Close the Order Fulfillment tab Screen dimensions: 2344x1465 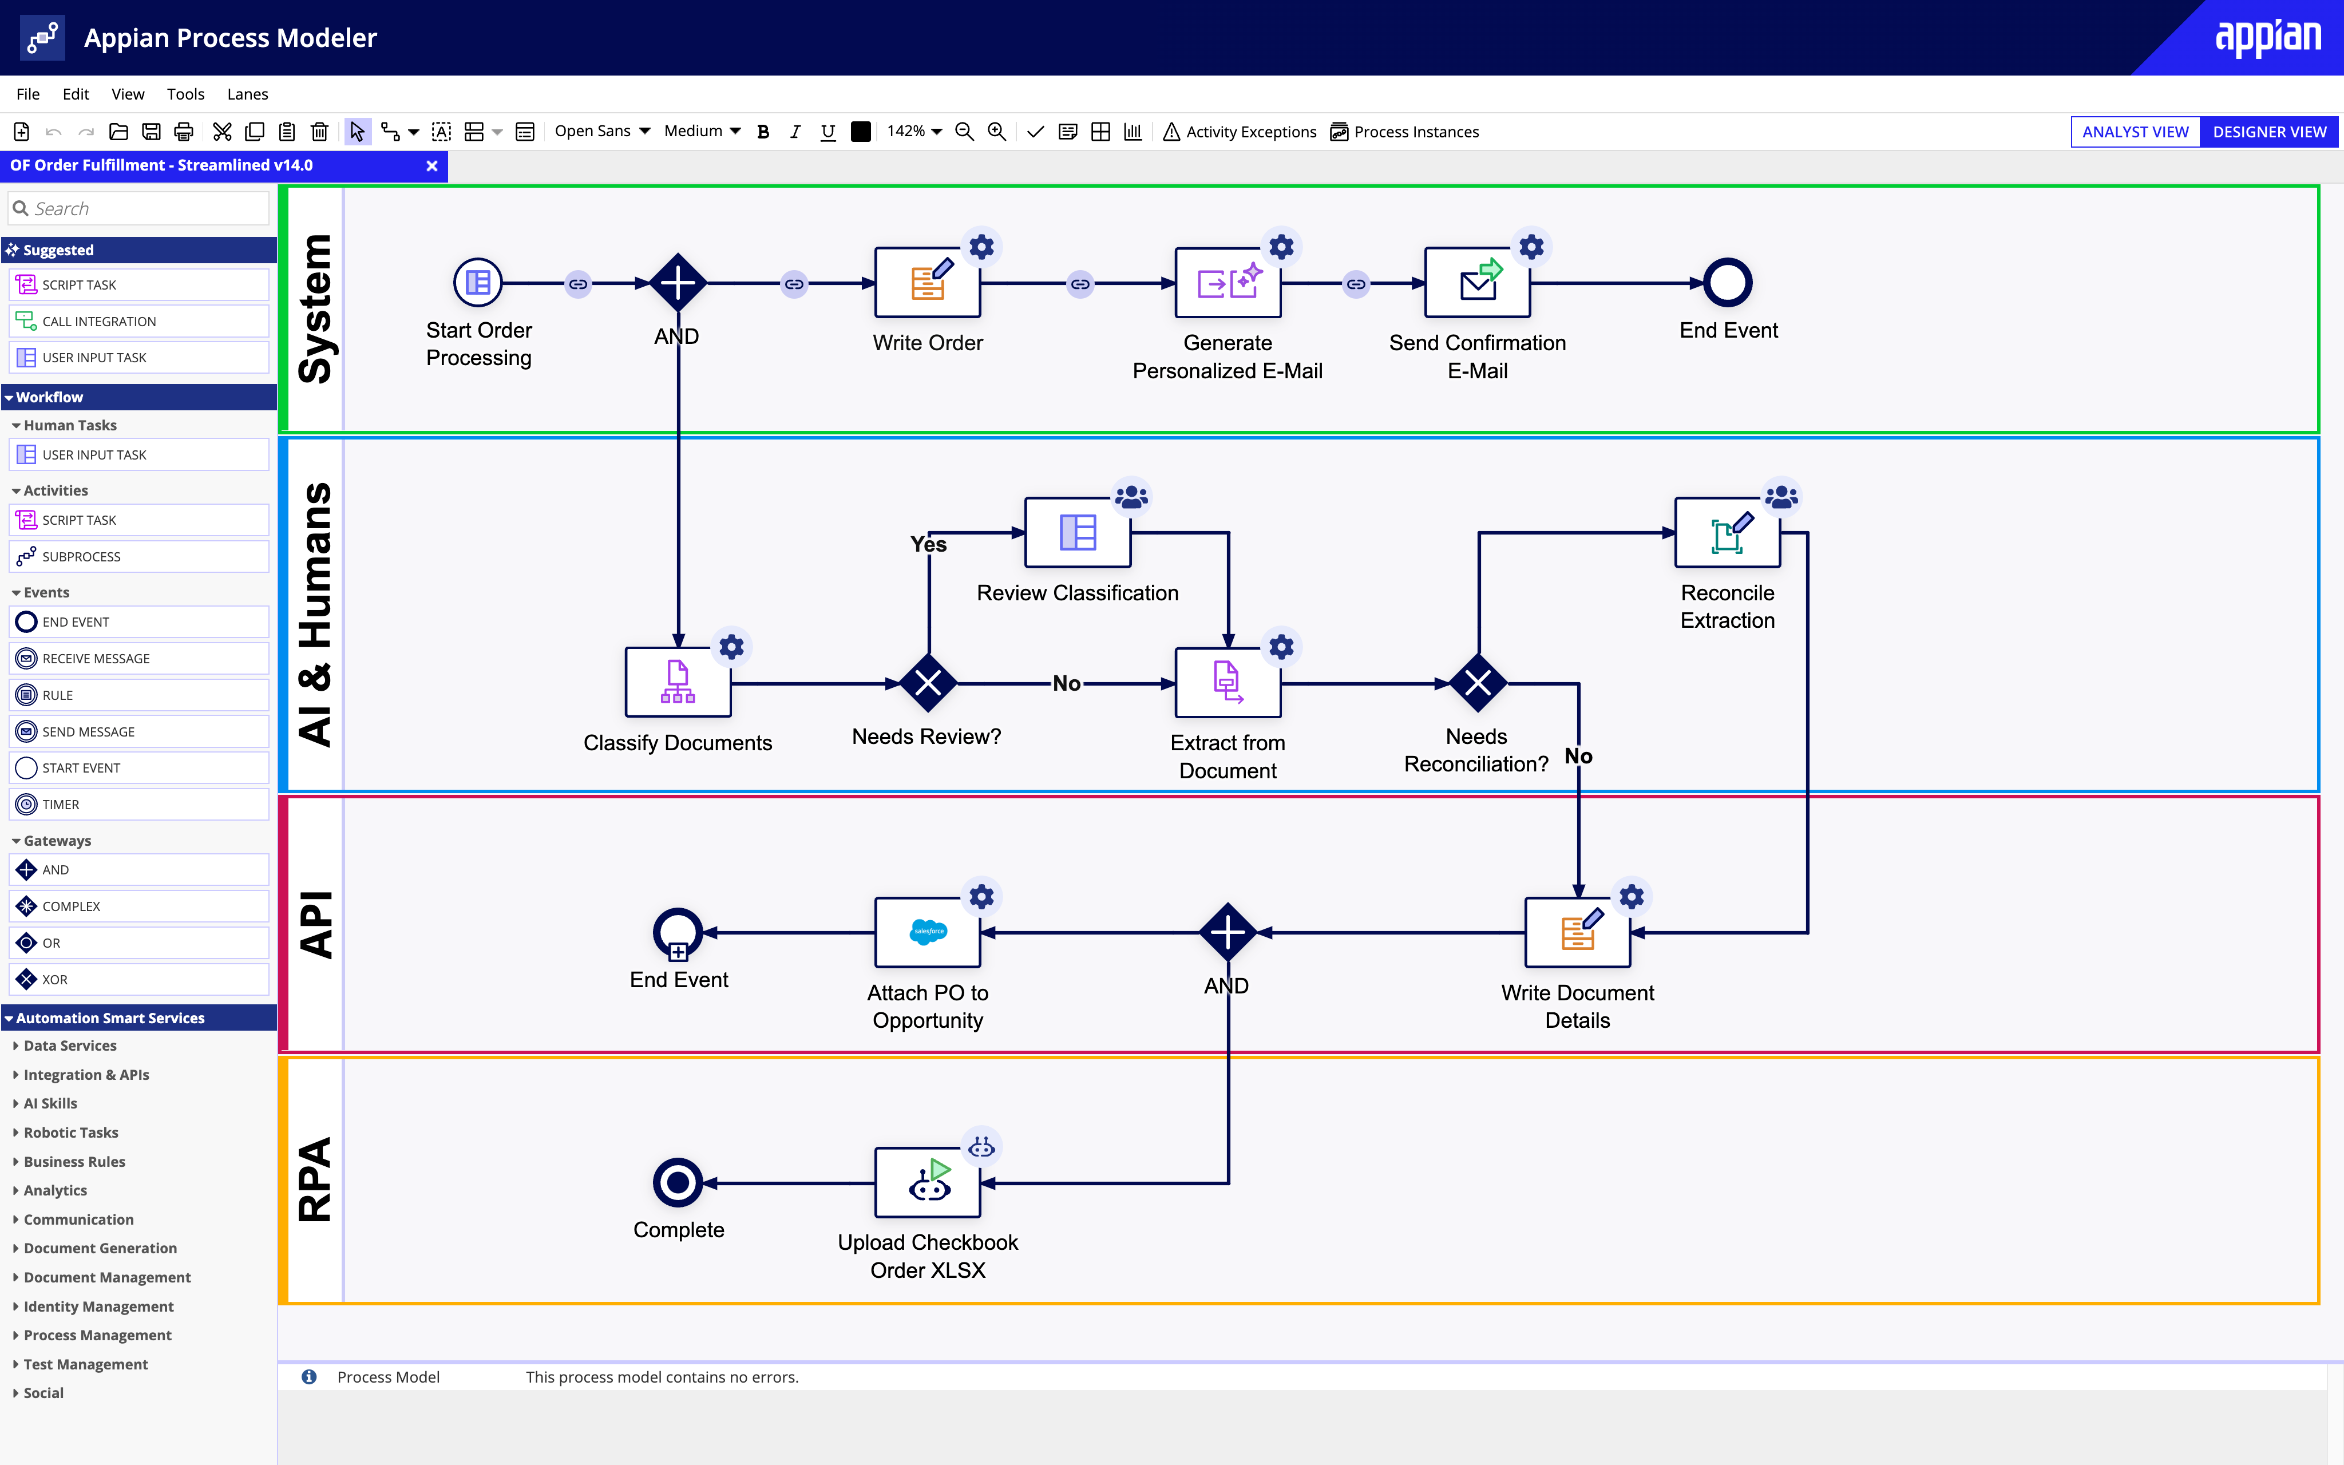(432, 166)
